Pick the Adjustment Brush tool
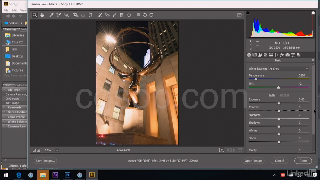 (x=114, y=15)
